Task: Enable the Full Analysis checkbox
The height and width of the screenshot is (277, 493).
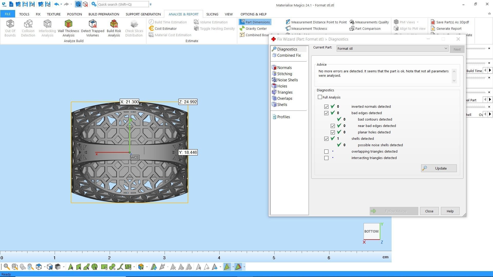Action: (x=320, y=97)
